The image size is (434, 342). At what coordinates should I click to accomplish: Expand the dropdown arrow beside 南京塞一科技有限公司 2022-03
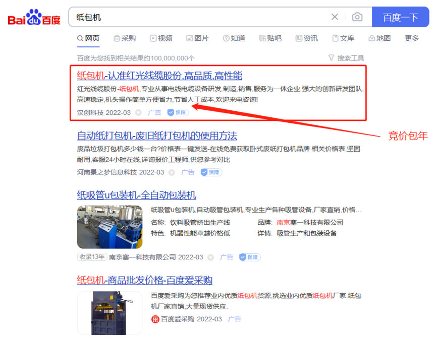(x=210, y=257)
